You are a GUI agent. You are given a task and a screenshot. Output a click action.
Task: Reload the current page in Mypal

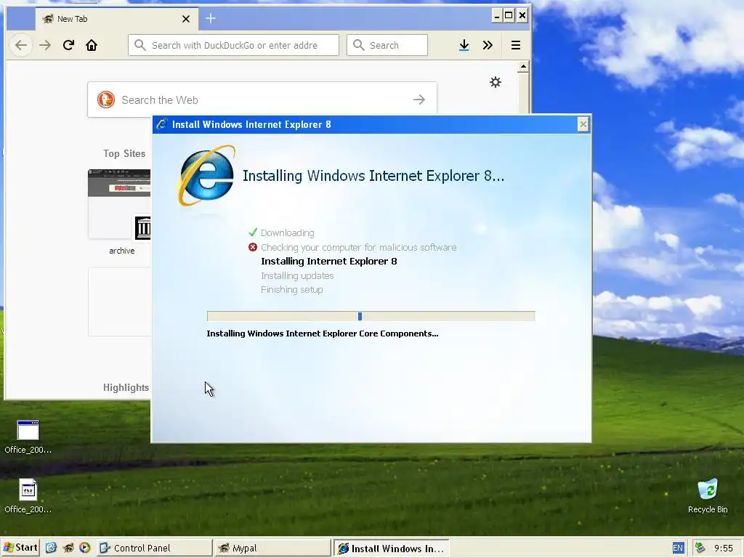pos(68,45)
